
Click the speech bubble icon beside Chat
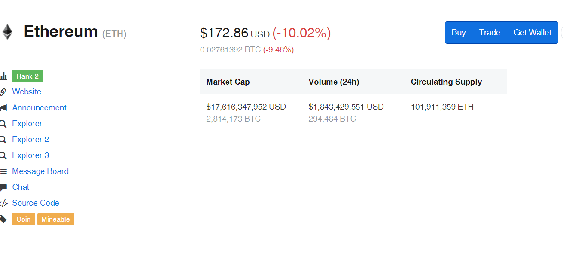point(3,187)
